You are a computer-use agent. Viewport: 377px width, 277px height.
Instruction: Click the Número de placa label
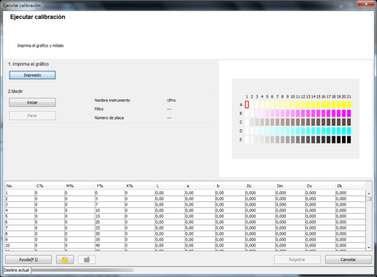(109, 117)
